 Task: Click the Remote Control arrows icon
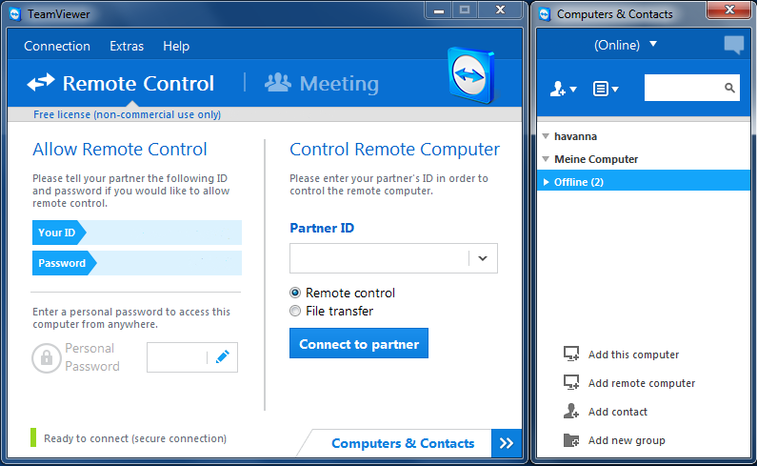point(41,83)
